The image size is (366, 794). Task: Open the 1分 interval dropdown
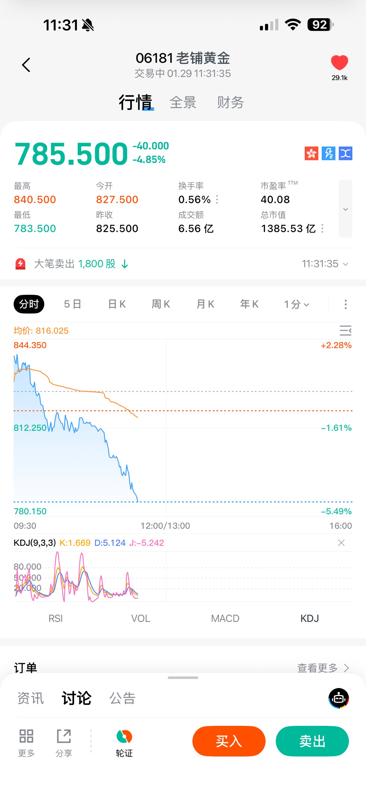coord(296,304)
